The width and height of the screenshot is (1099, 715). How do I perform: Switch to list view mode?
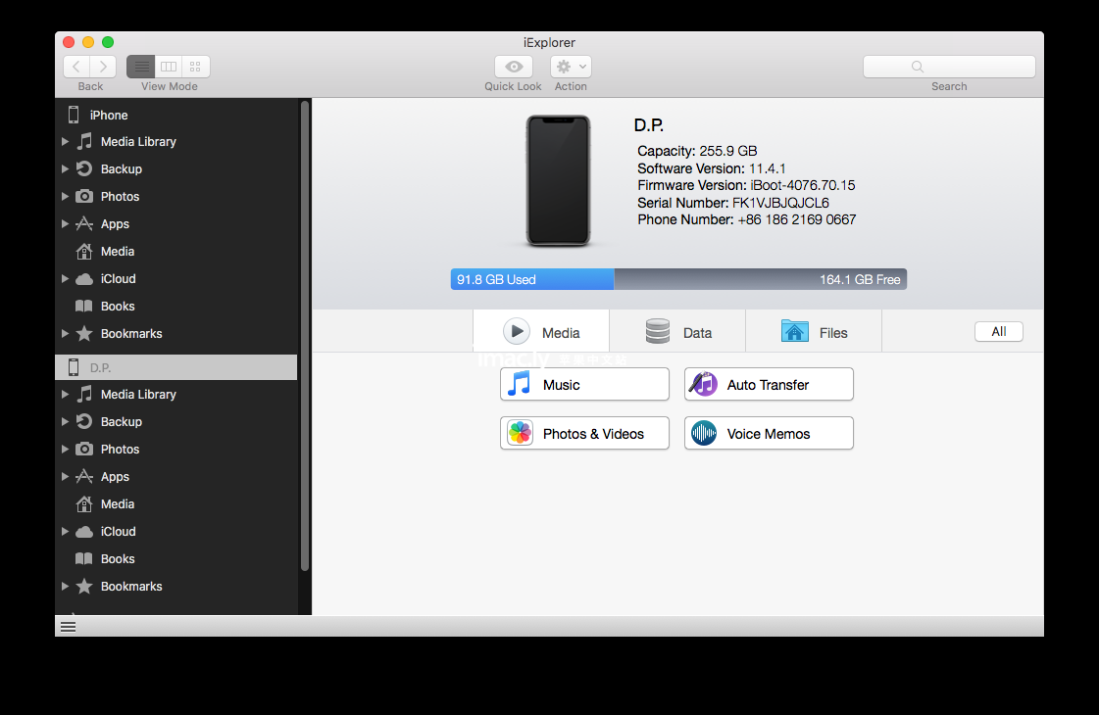pos(141,67)
